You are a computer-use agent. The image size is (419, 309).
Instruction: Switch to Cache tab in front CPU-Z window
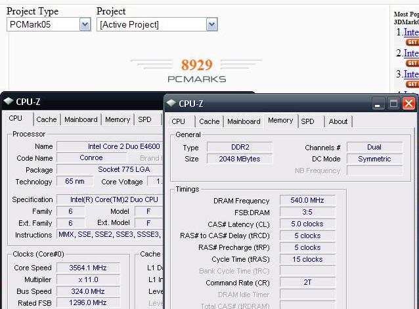point(209,121)
